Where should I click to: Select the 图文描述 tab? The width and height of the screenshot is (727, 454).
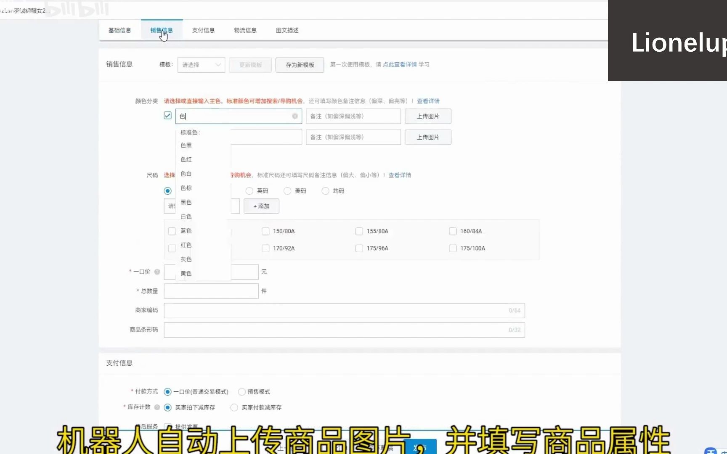287,30
